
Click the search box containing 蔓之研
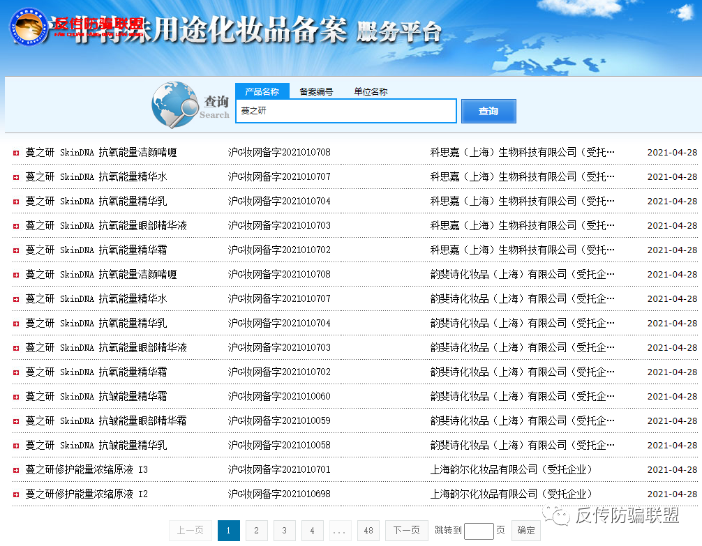click(x=345, y=111)
